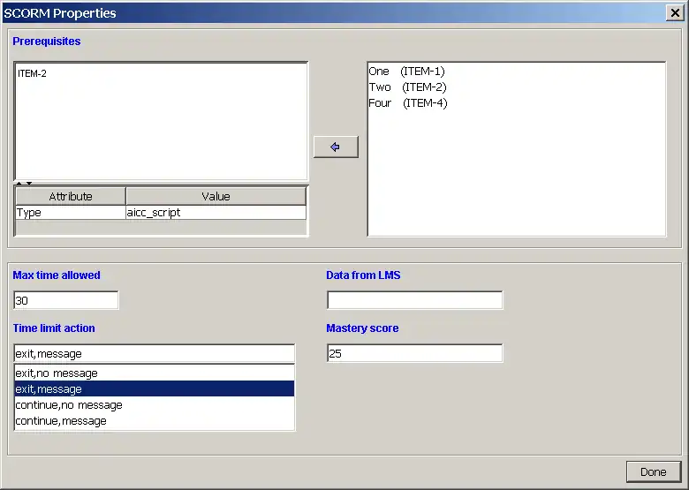The width and height of the screenshot is (689, 490).
Task: Click ITEM-2 in prerequisites text area
Action: click(x=33, y=73)
